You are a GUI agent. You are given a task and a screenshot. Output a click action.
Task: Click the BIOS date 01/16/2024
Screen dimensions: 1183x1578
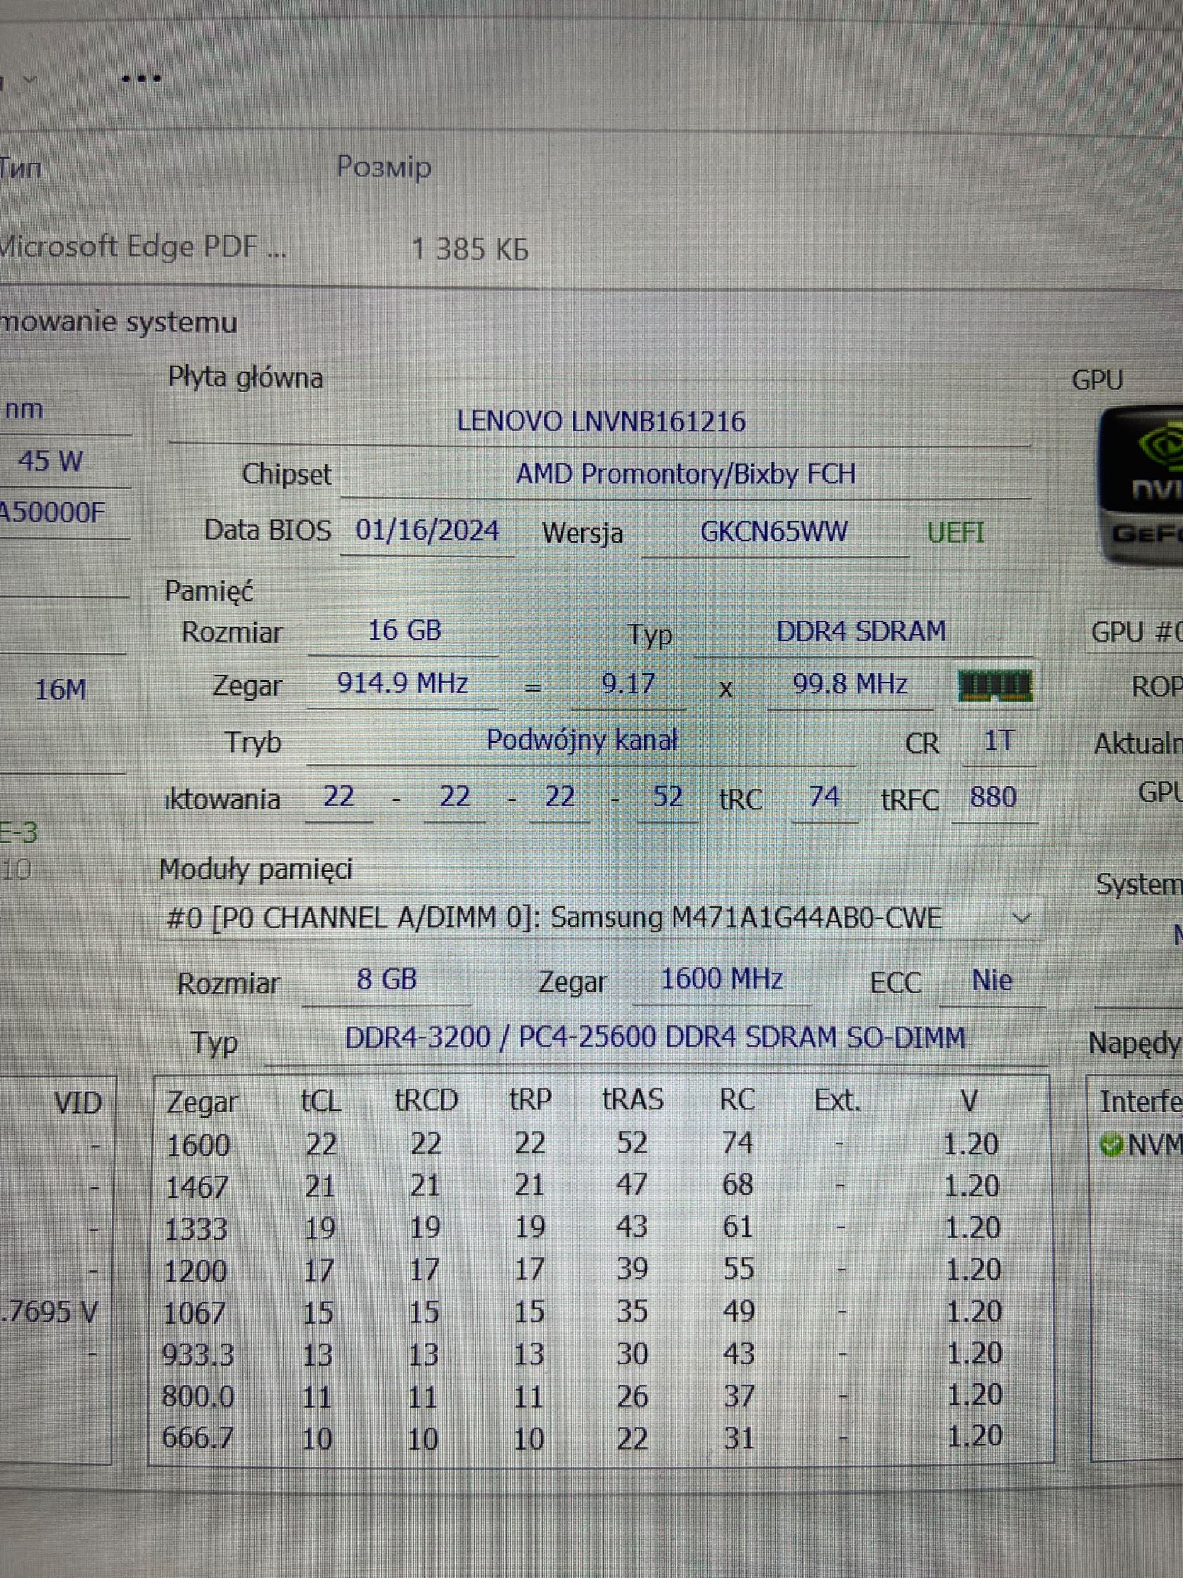click(x=427, y=531)
